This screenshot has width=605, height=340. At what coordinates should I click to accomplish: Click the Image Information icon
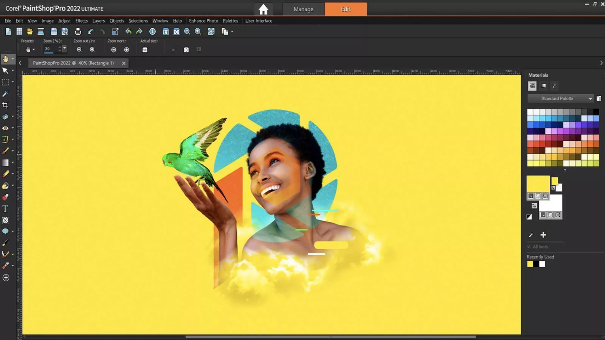coord(153,31)
